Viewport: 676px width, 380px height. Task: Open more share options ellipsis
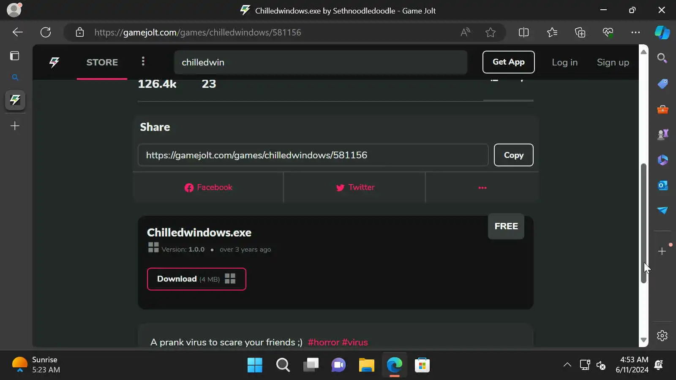(482, 187)
